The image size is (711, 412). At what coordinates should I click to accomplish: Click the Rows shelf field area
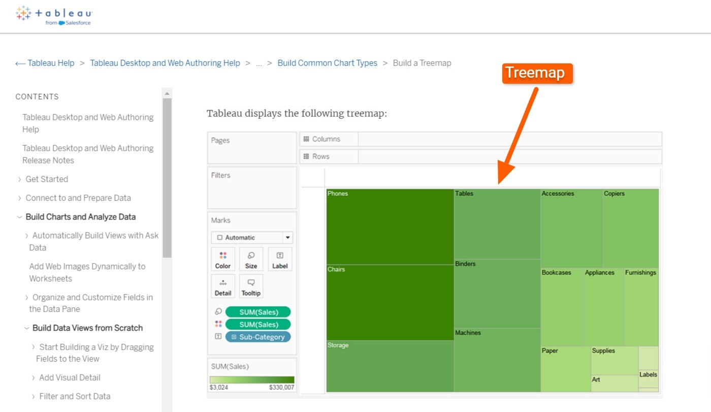pos(510,156)
